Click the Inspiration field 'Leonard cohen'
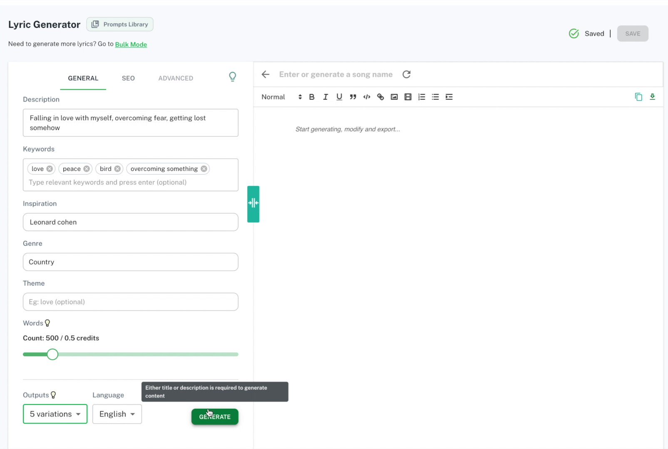The width and height of the screenshot is (668, 449). [x=131, y=222]
